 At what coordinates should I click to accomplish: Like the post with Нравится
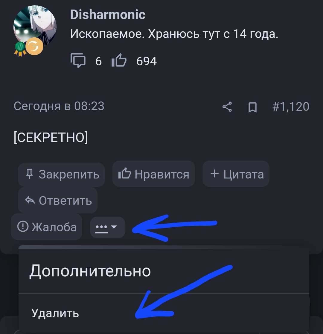(154, 174)
